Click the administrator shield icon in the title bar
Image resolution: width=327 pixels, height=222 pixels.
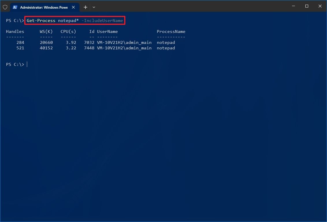5,7
